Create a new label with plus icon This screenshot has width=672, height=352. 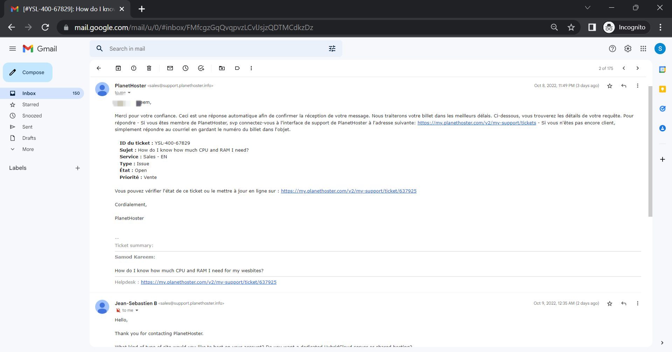coord(78,168)
